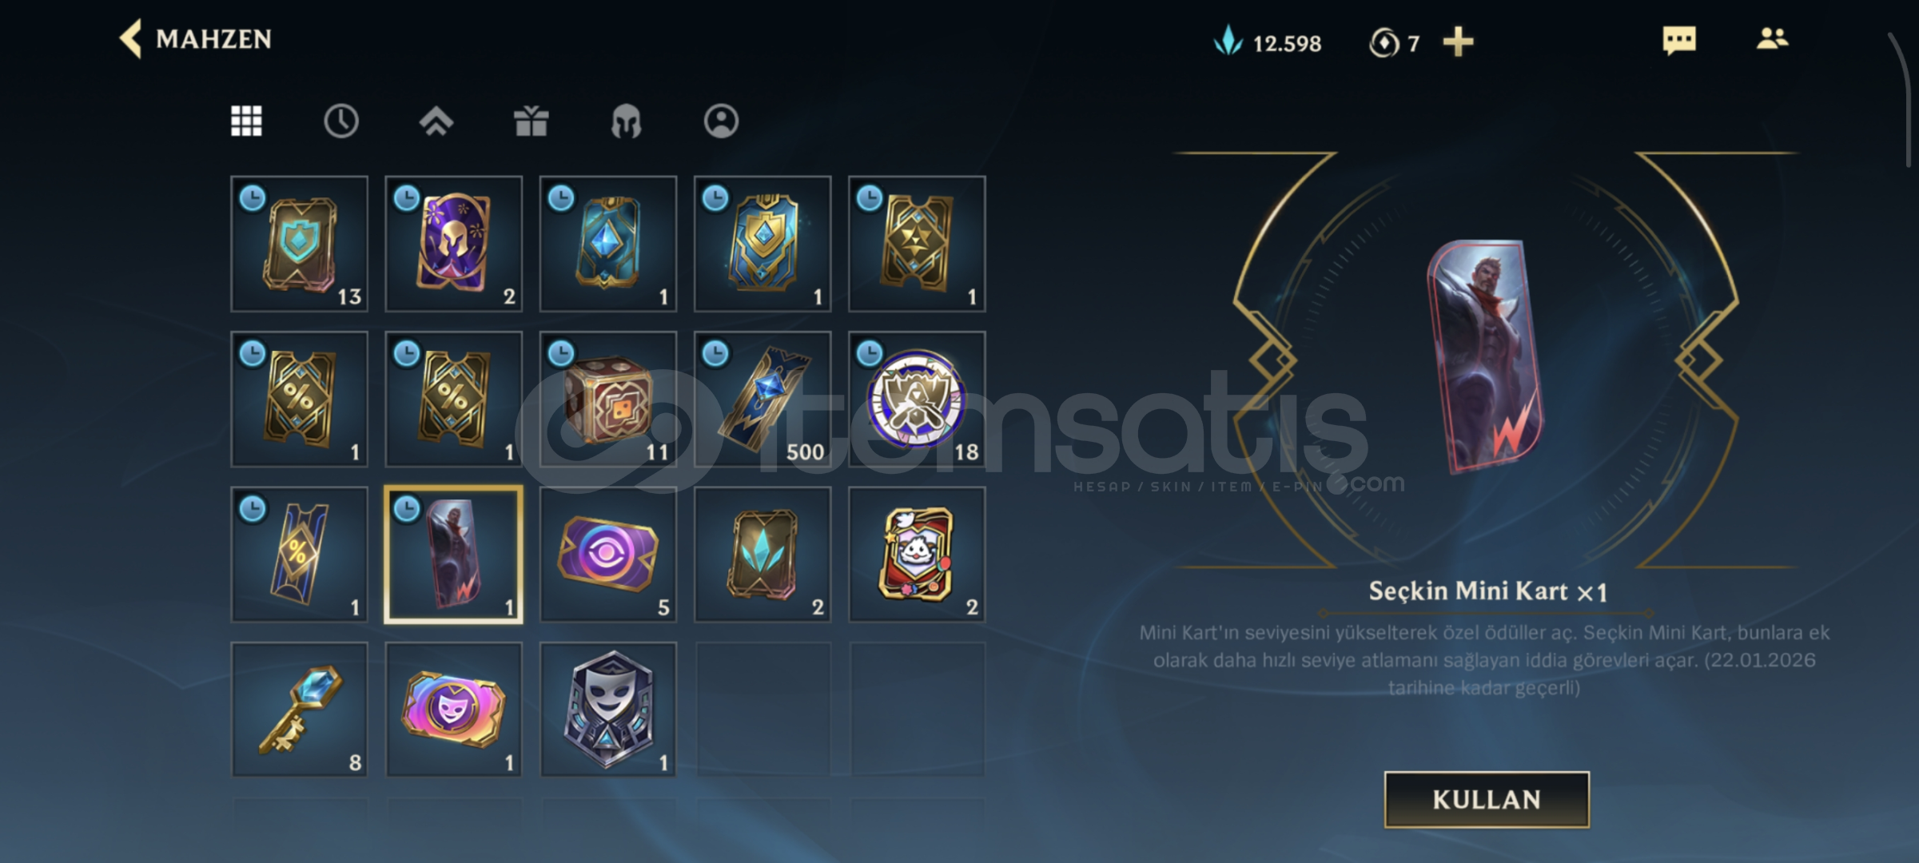Viewport: 1919px width, 863px height.
Task: Switch to the upgrade arrows filter tab
Action: pyautogui.click(x=436, y=121)
